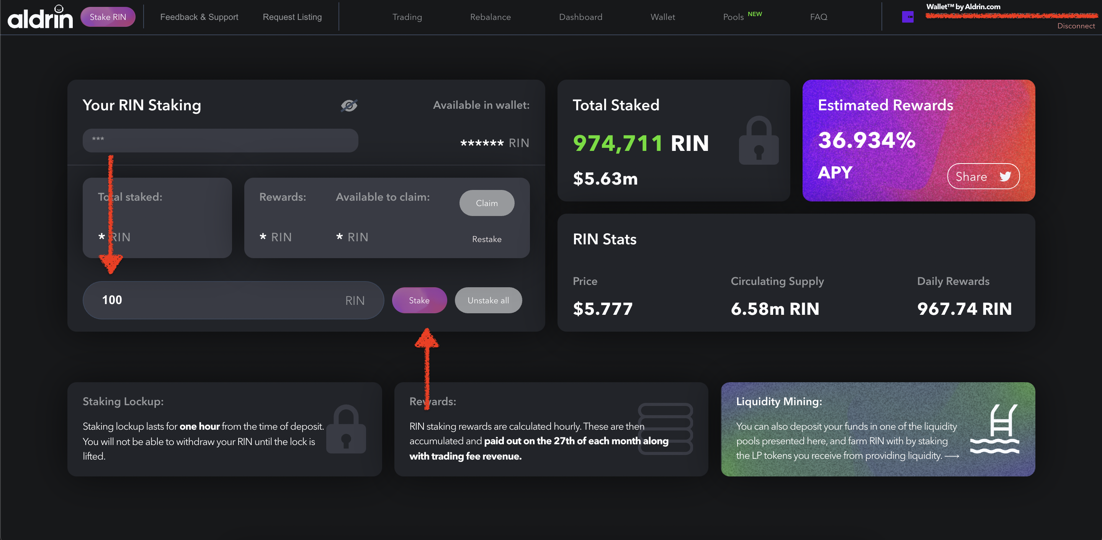This screenshot has width=1102, height=540.
Task: Click the Wallet™ by Aldrin.com label
Action: pyautogui.click(x=963, y=7)
